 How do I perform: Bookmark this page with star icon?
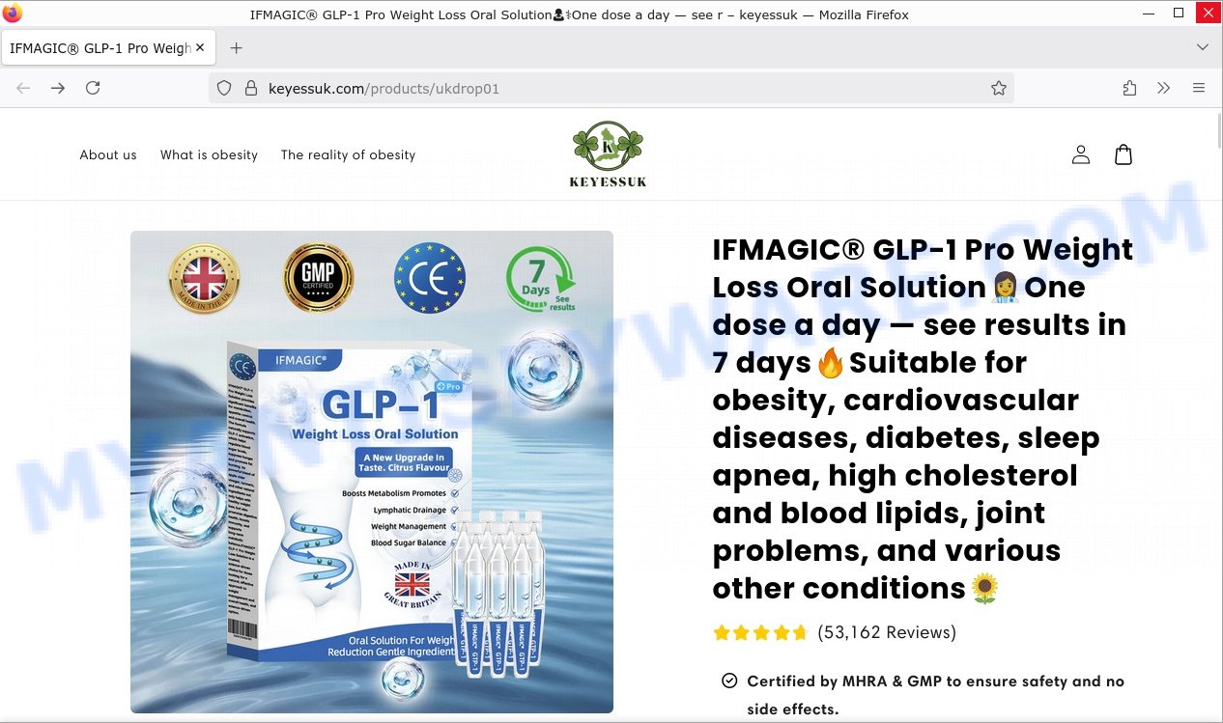(x=999, y=88)
